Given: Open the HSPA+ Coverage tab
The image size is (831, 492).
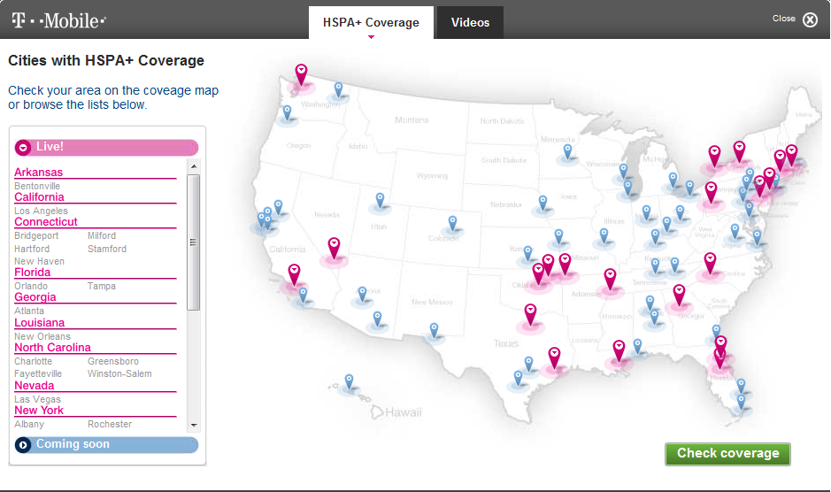Looking at the screenshot, I should point(371,22).
